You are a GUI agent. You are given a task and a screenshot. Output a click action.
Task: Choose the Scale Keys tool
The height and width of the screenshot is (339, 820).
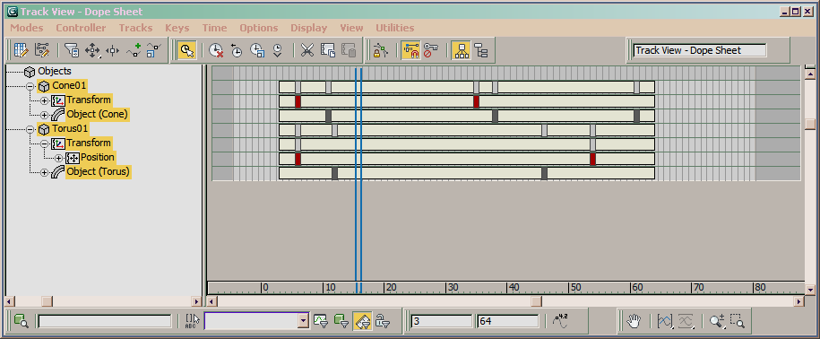pos(153,51)
